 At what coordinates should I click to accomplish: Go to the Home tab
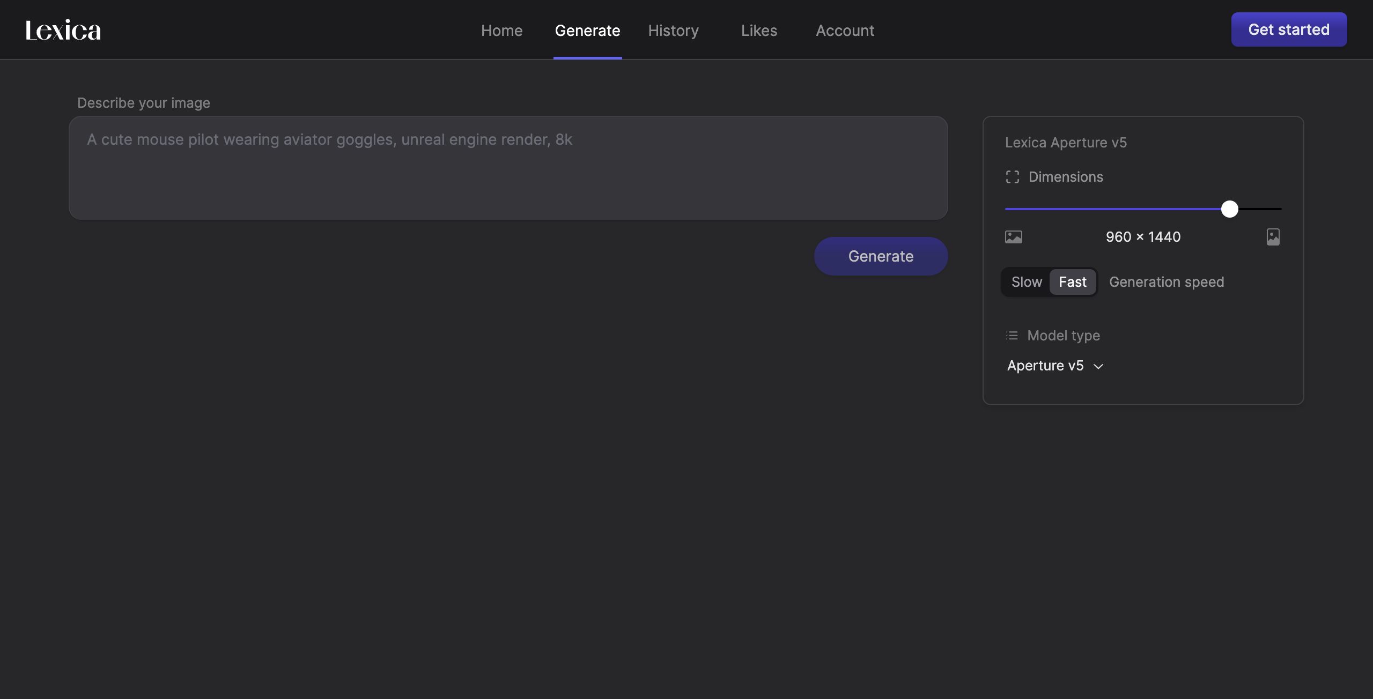tap(501, 31)
